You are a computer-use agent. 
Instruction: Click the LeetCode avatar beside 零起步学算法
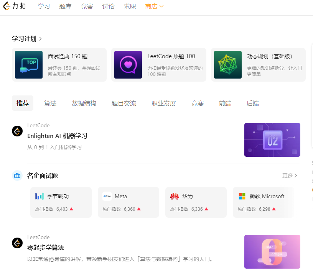click(17, 243)
